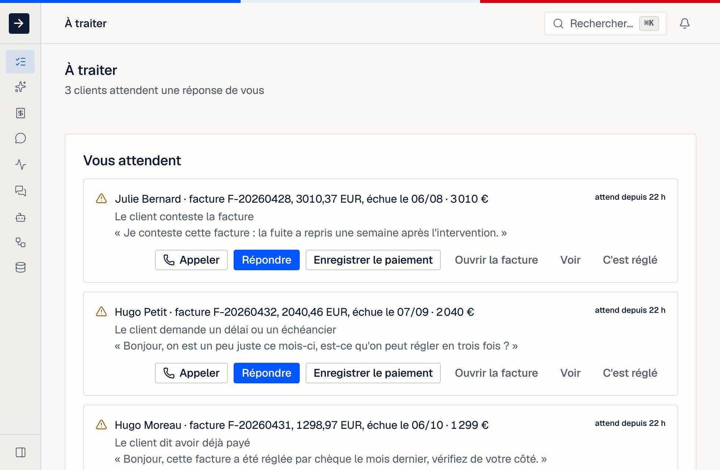720x470 pixels.
Task: Select Julie Bernard facture F-20260428 title
Action: pyautogui.click(x=302, y=199)
